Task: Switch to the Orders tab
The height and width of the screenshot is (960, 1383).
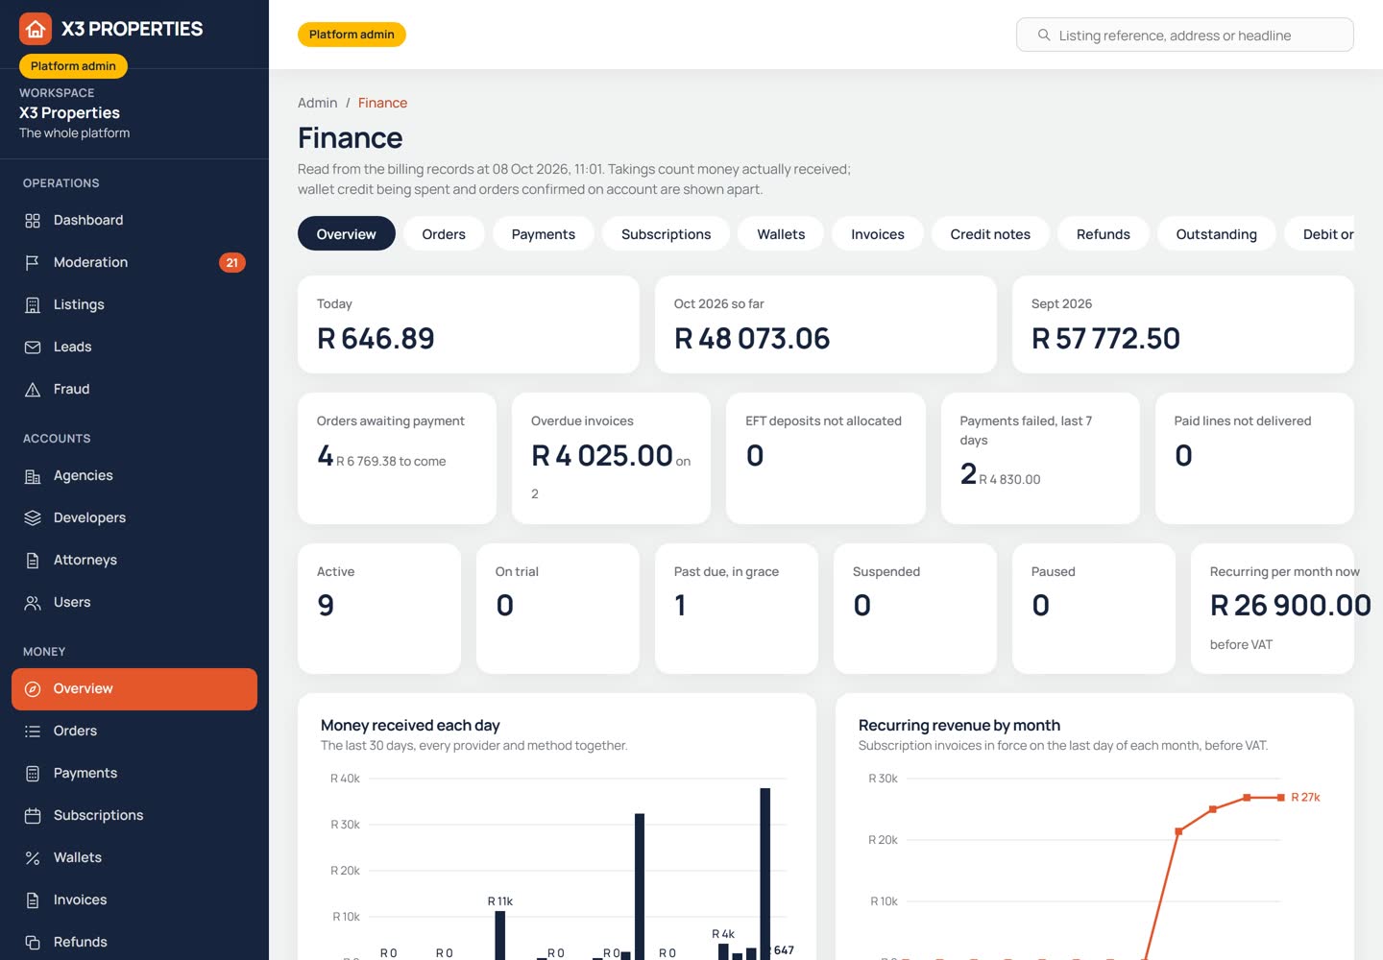Action: click(x=444, y=234)
